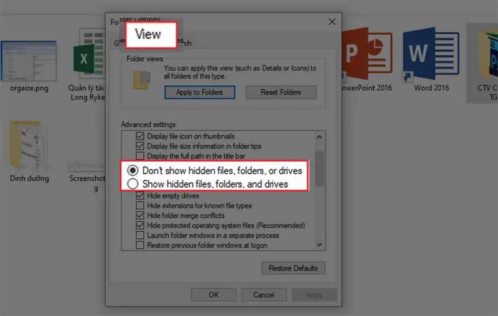
Task: Toggle Hide empty drives checkbox
Action: (x=140, y=196)
